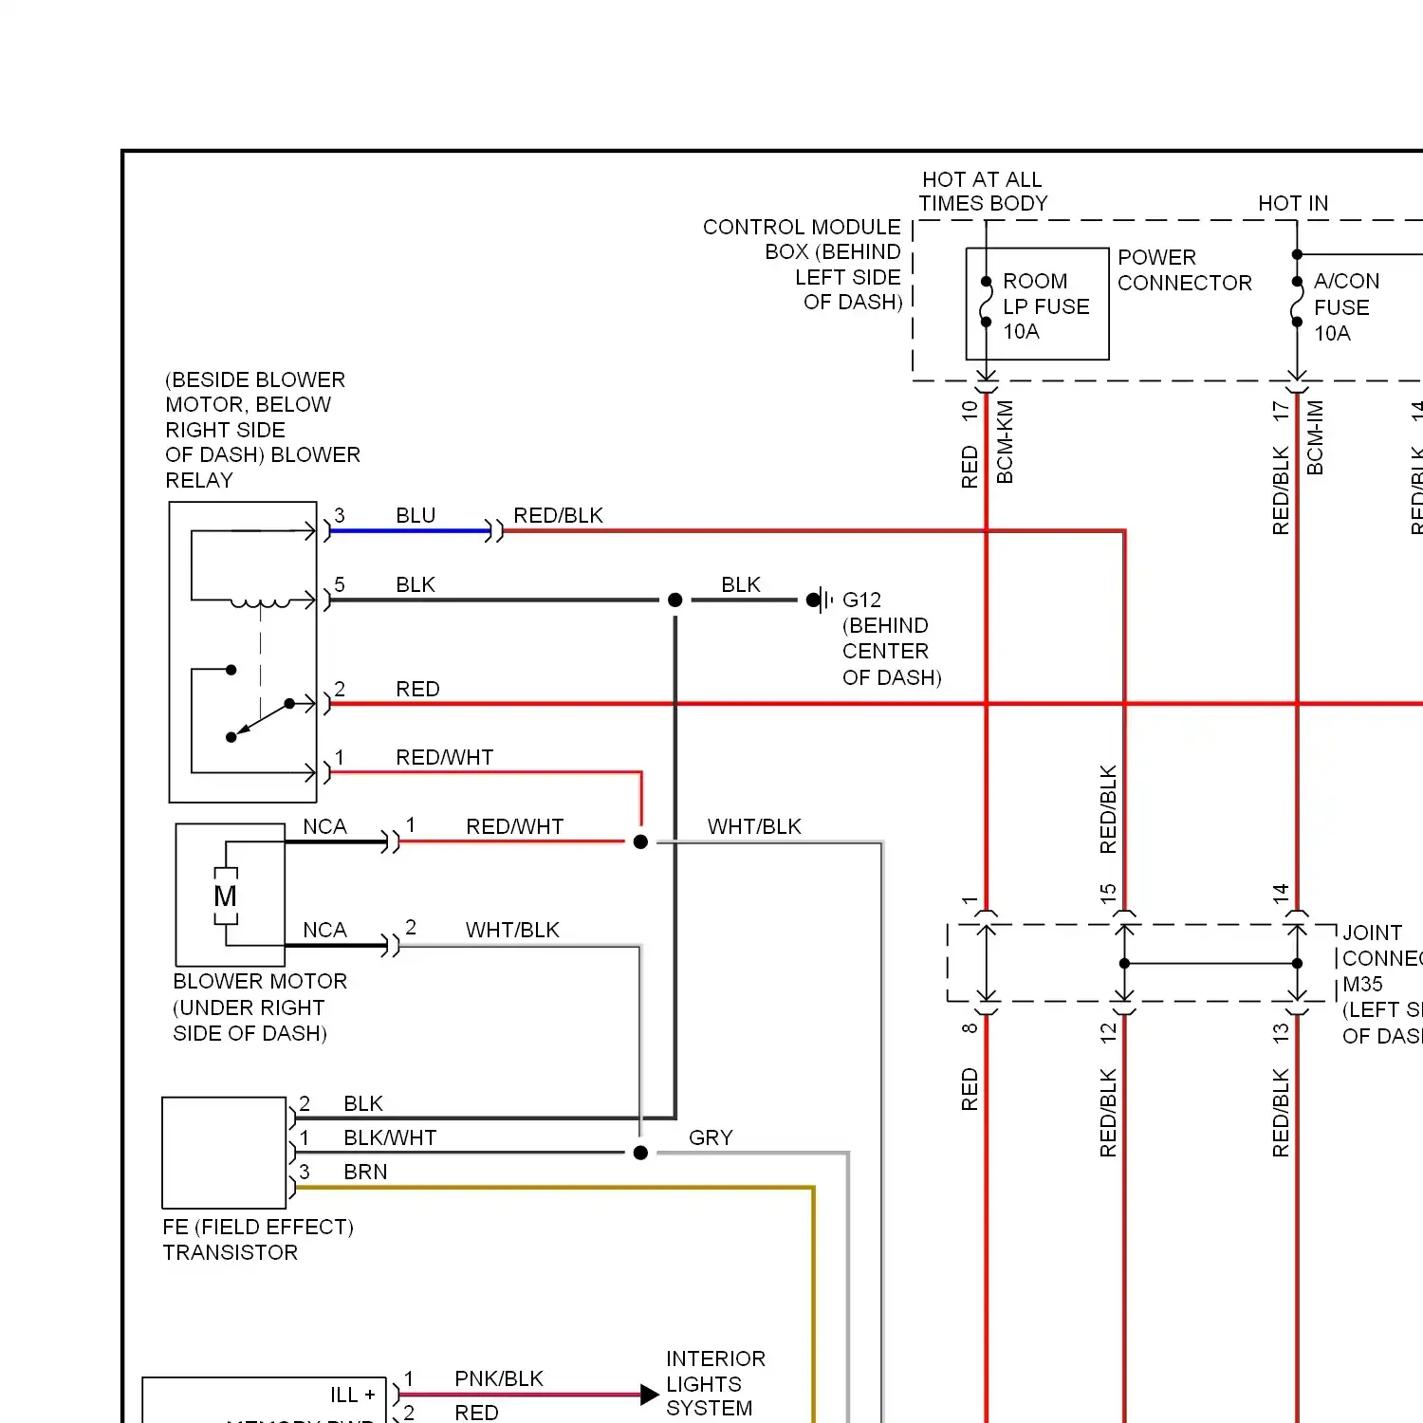Click '(BEHIND CENTER OF DASH)' ground location text

[x=892, y=652]
